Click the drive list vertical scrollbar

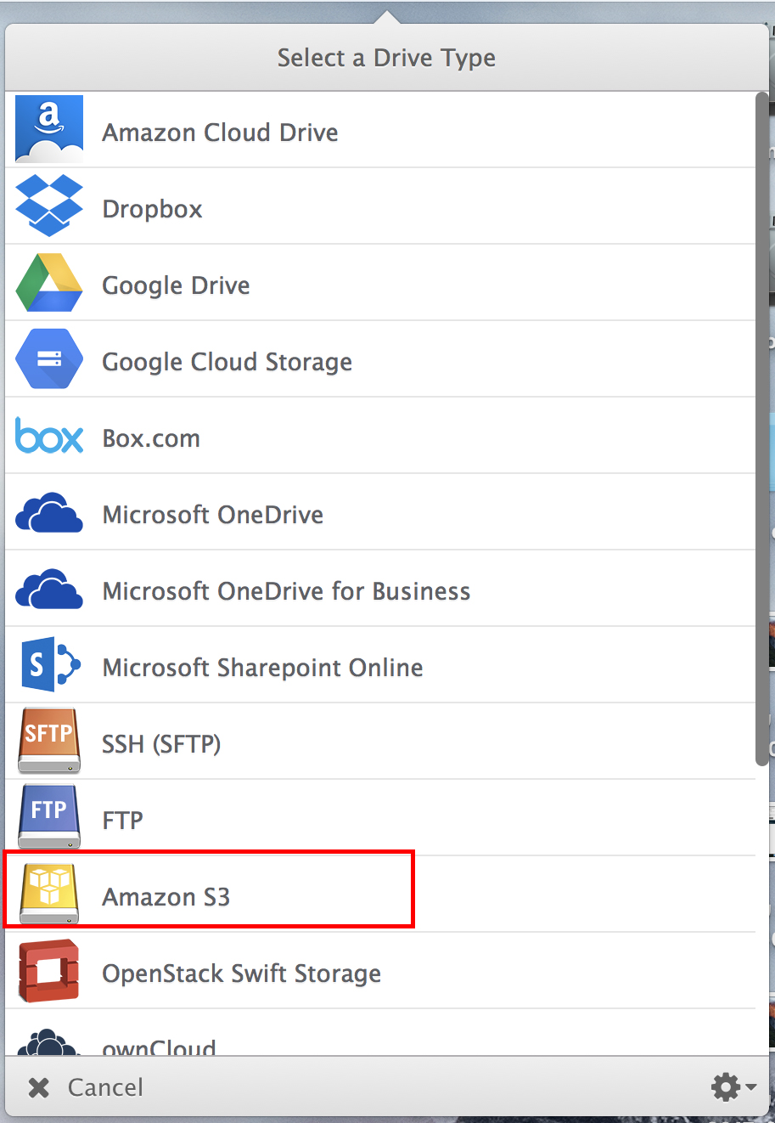click(761, 429)
